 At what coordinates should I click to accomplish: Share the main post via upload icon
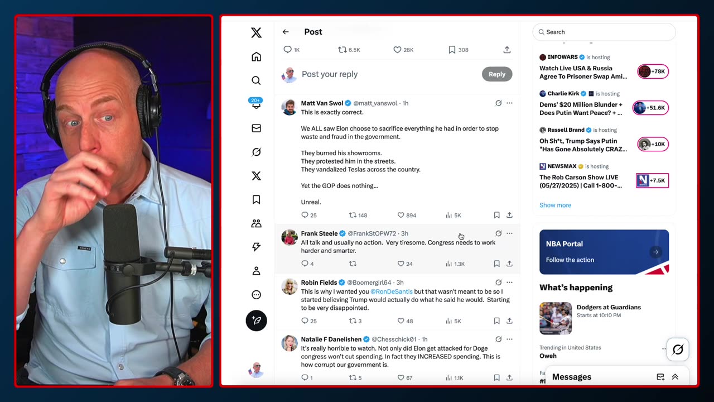(x=507, y=50)
